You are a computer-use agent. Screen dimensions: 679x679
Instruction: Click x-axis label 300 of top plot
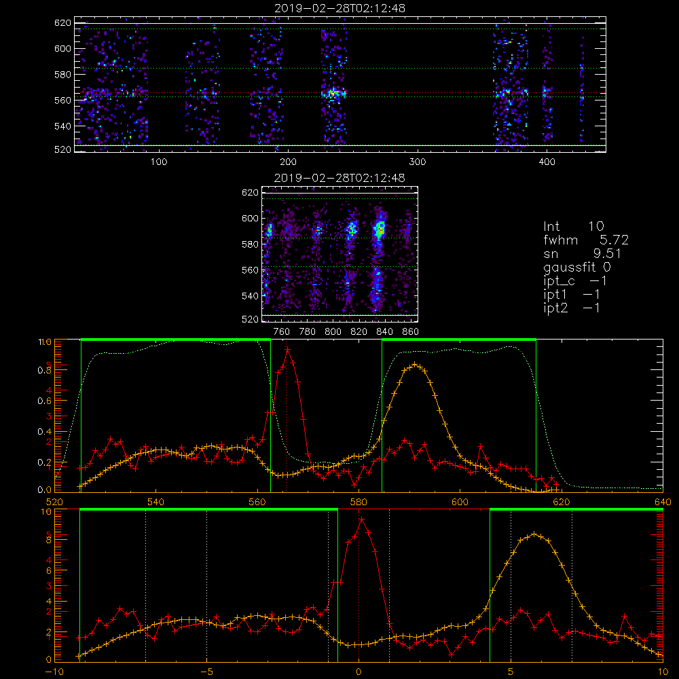418,162
